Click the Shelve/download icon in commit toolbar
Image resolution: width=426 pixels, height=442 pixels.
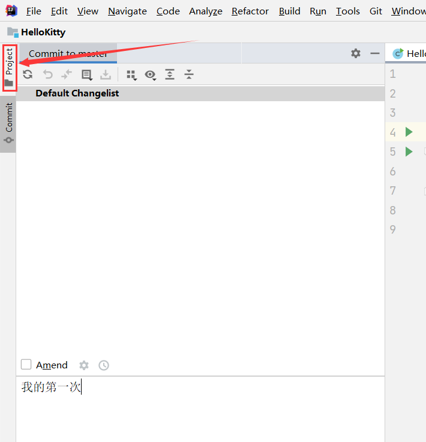click(106, 75)
